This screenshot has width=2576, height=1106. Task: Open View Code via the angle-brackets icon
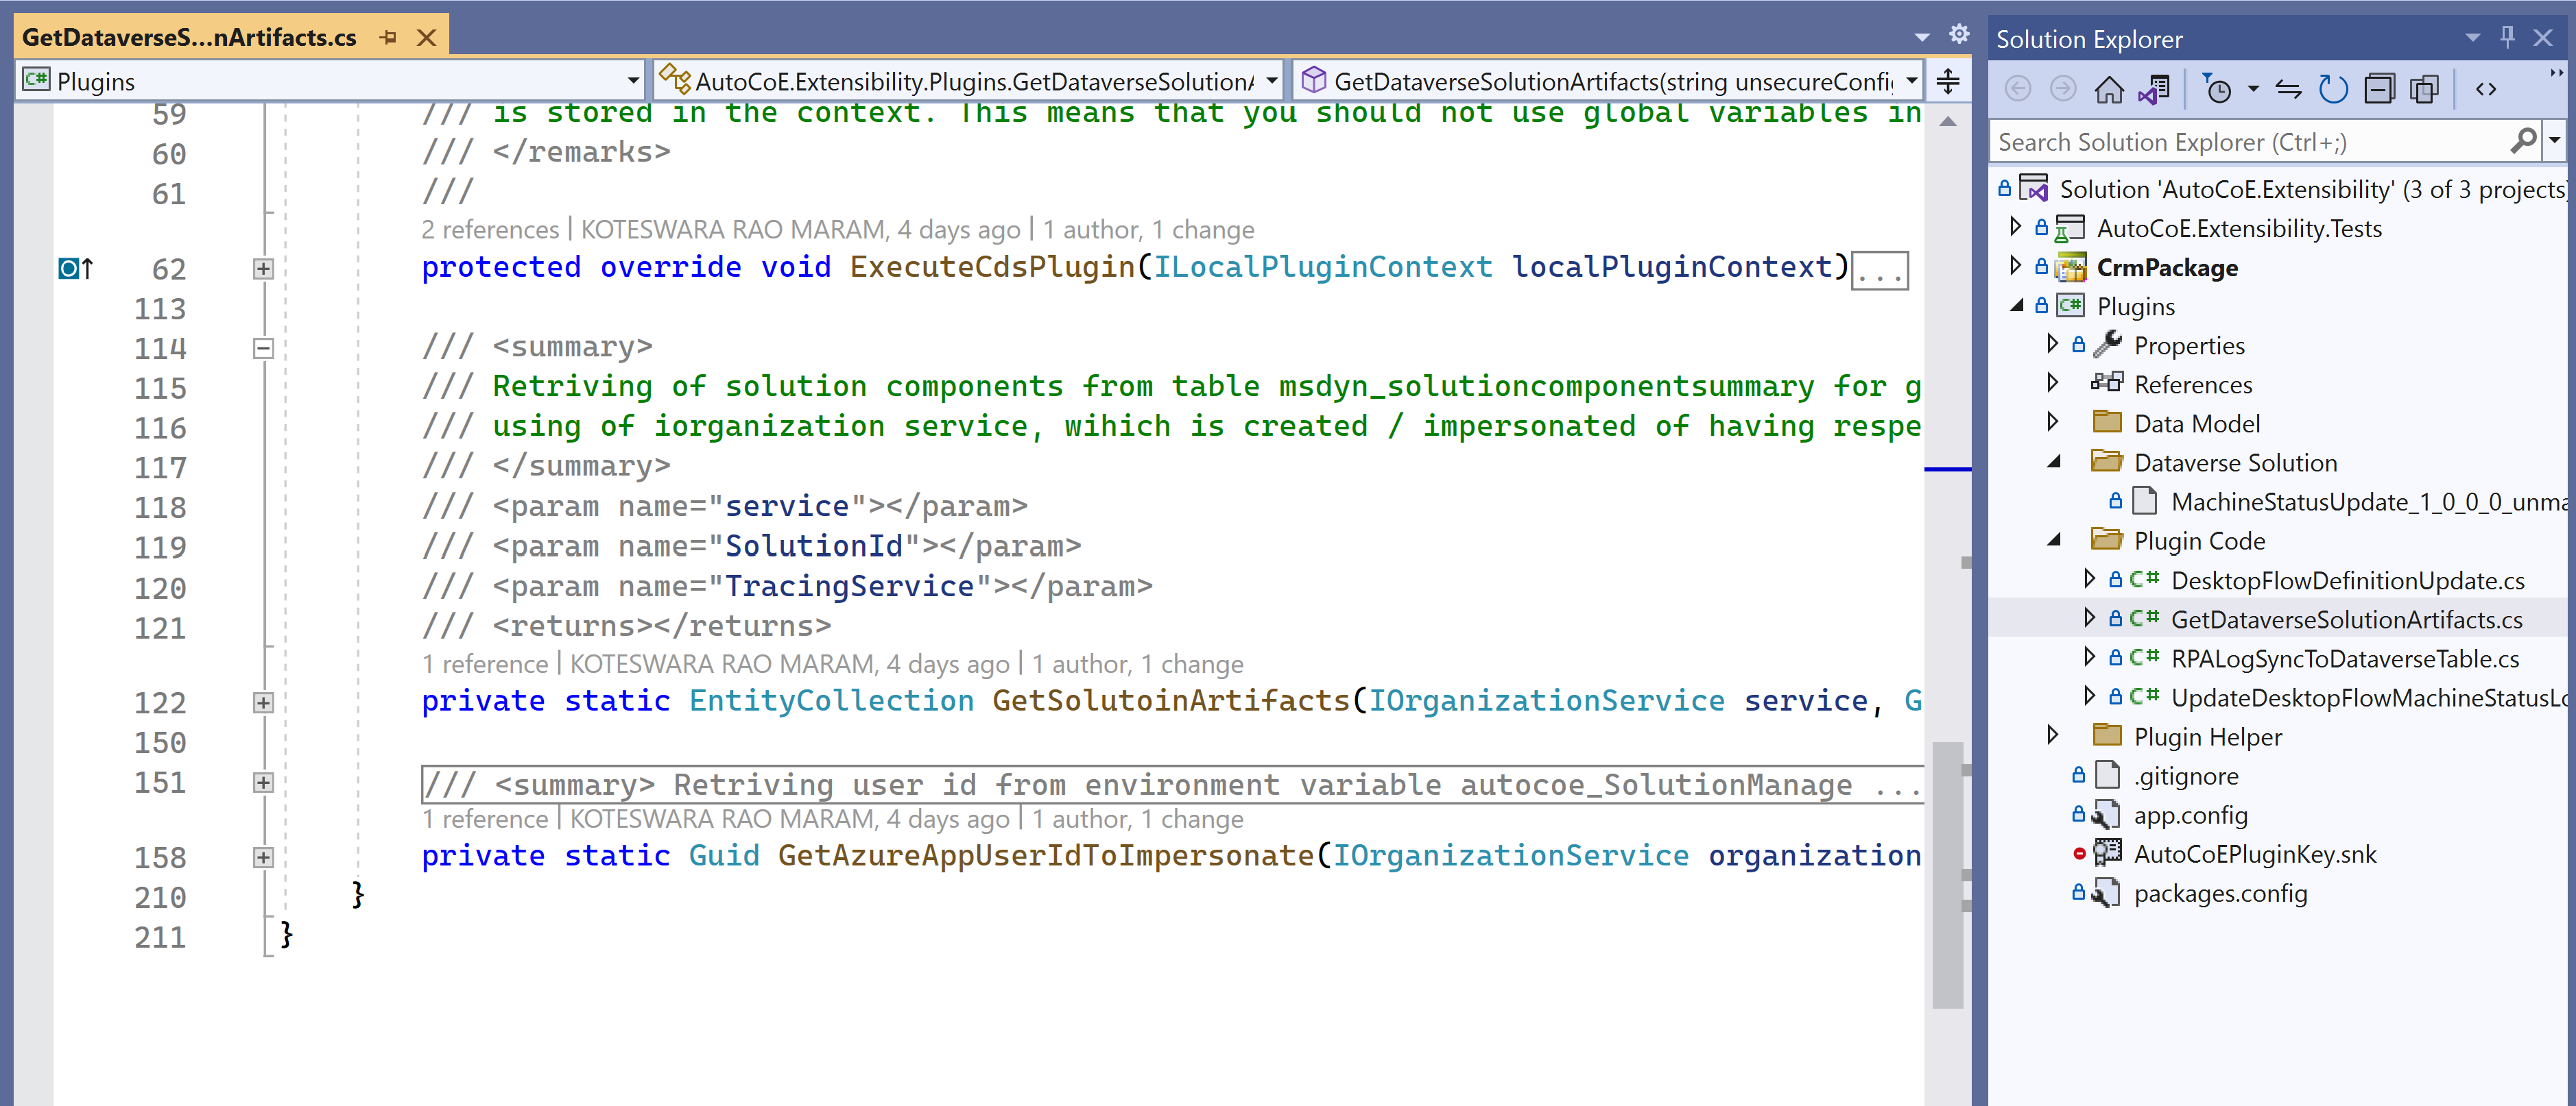click(x=2486, y=88)
